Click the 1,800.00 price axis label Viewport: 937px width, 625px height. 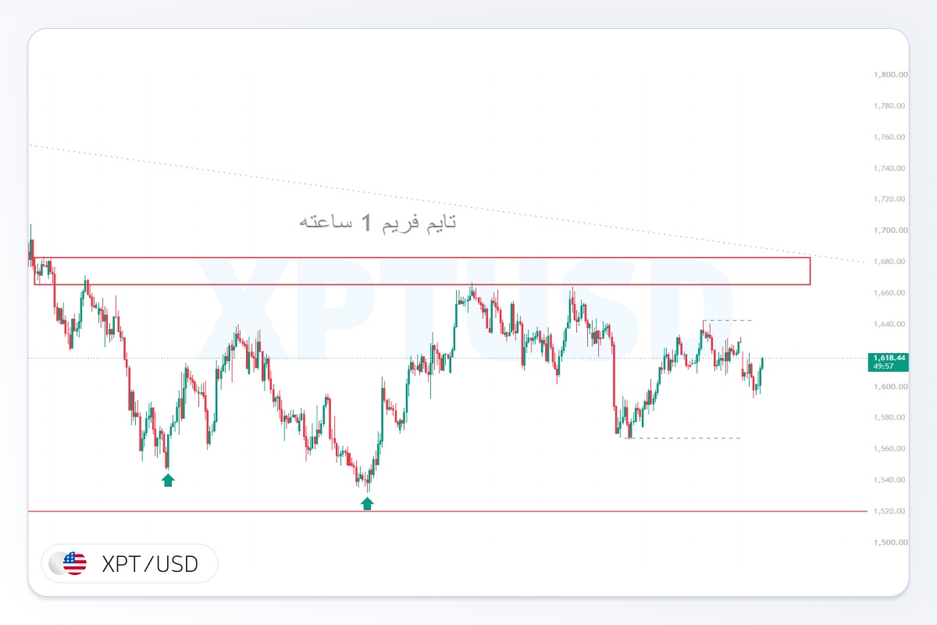pyautogui.click(x=890, y=75)
